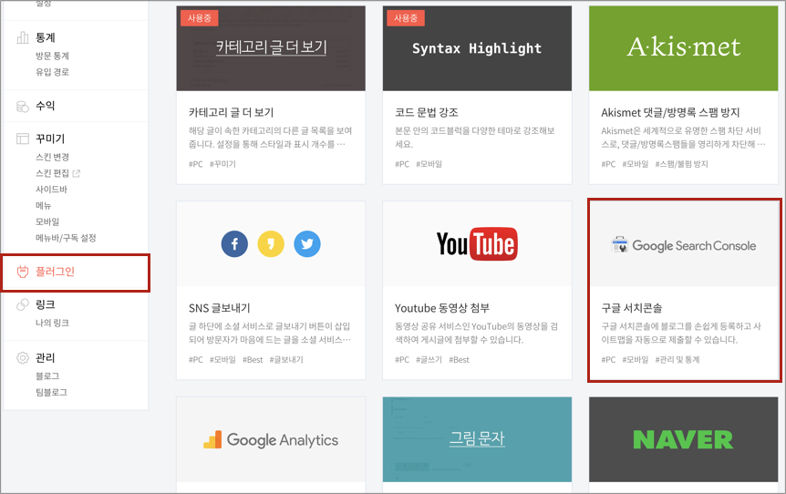786x494 pixels.
Task: Click #Best tag on Youtube card
Action: [x=460, y=360]
